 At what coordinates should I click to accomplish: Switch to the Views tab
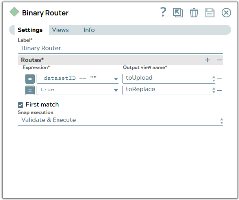coord(60,30)
